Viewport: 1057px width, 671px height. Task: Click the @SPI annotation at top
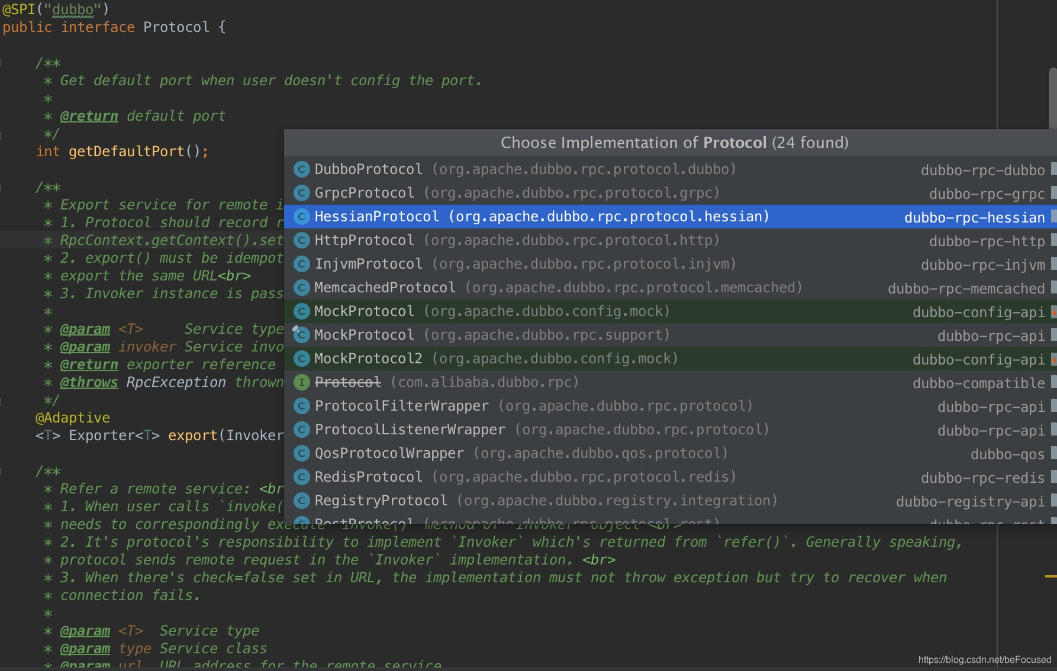tap(19, 9)
